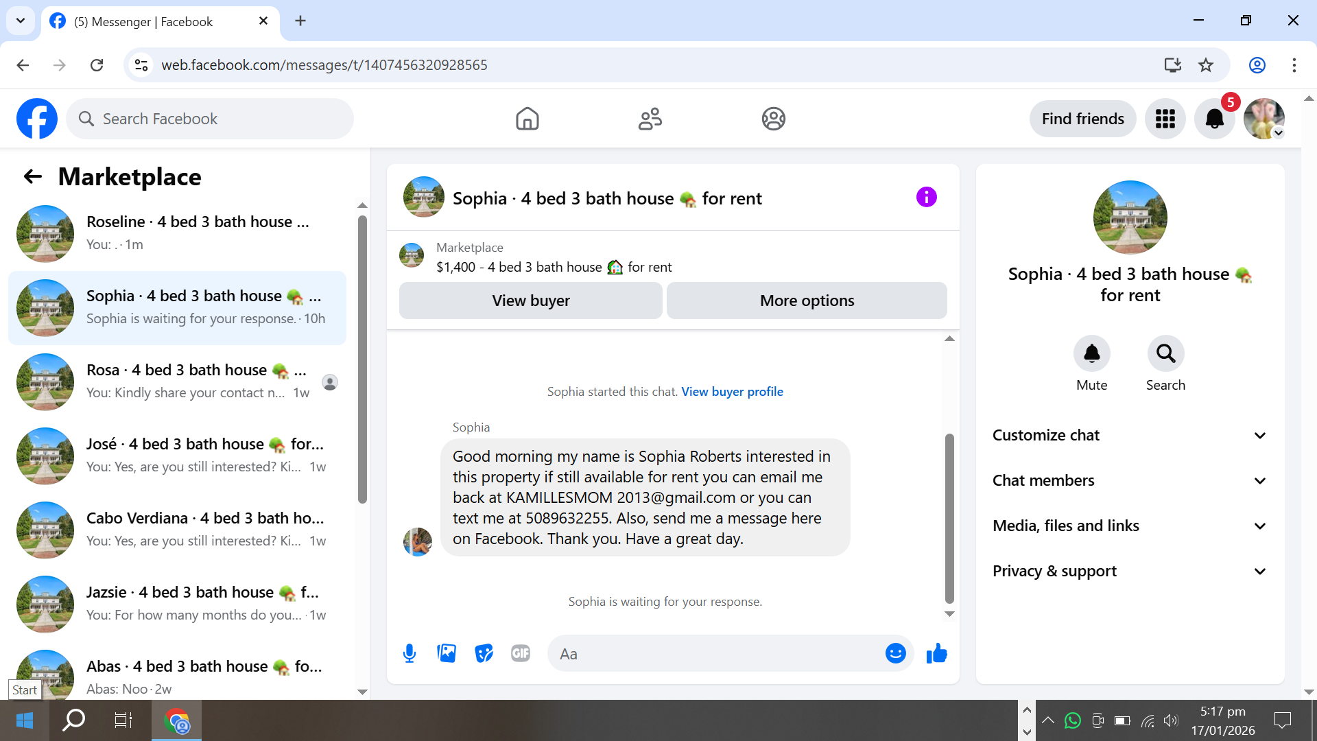1317x741 pixels.
Task: Open the emoji picker in message box
Action: pos(895,653)
